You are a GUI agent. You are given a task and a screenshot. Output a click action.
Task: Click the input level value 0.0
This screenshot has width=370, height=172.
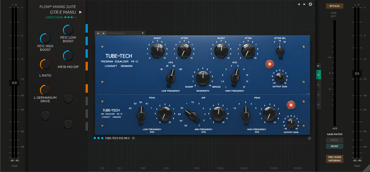[x=14, y=83]
